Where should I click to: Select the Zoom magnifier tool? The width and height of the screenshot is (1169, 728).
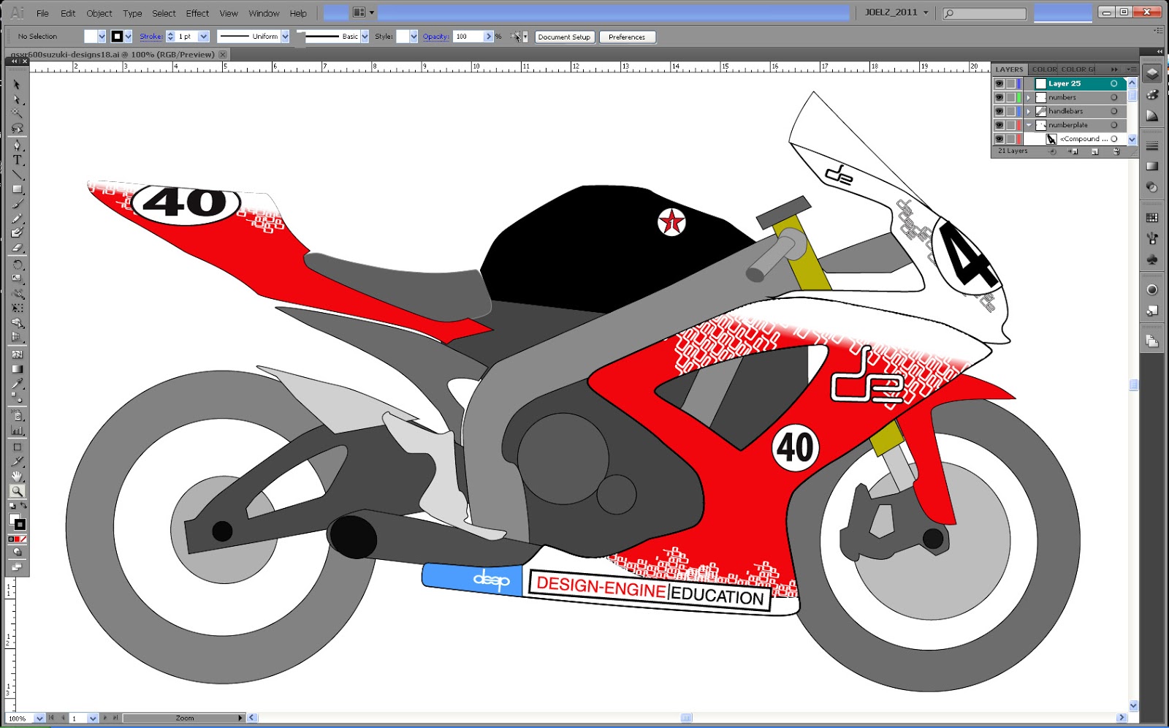pos(17,491)
